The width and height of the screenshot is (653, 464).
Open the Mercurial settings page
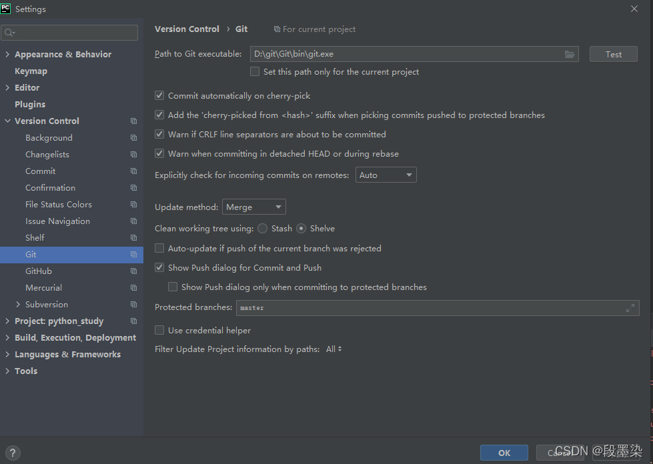[x=44, y=287]
